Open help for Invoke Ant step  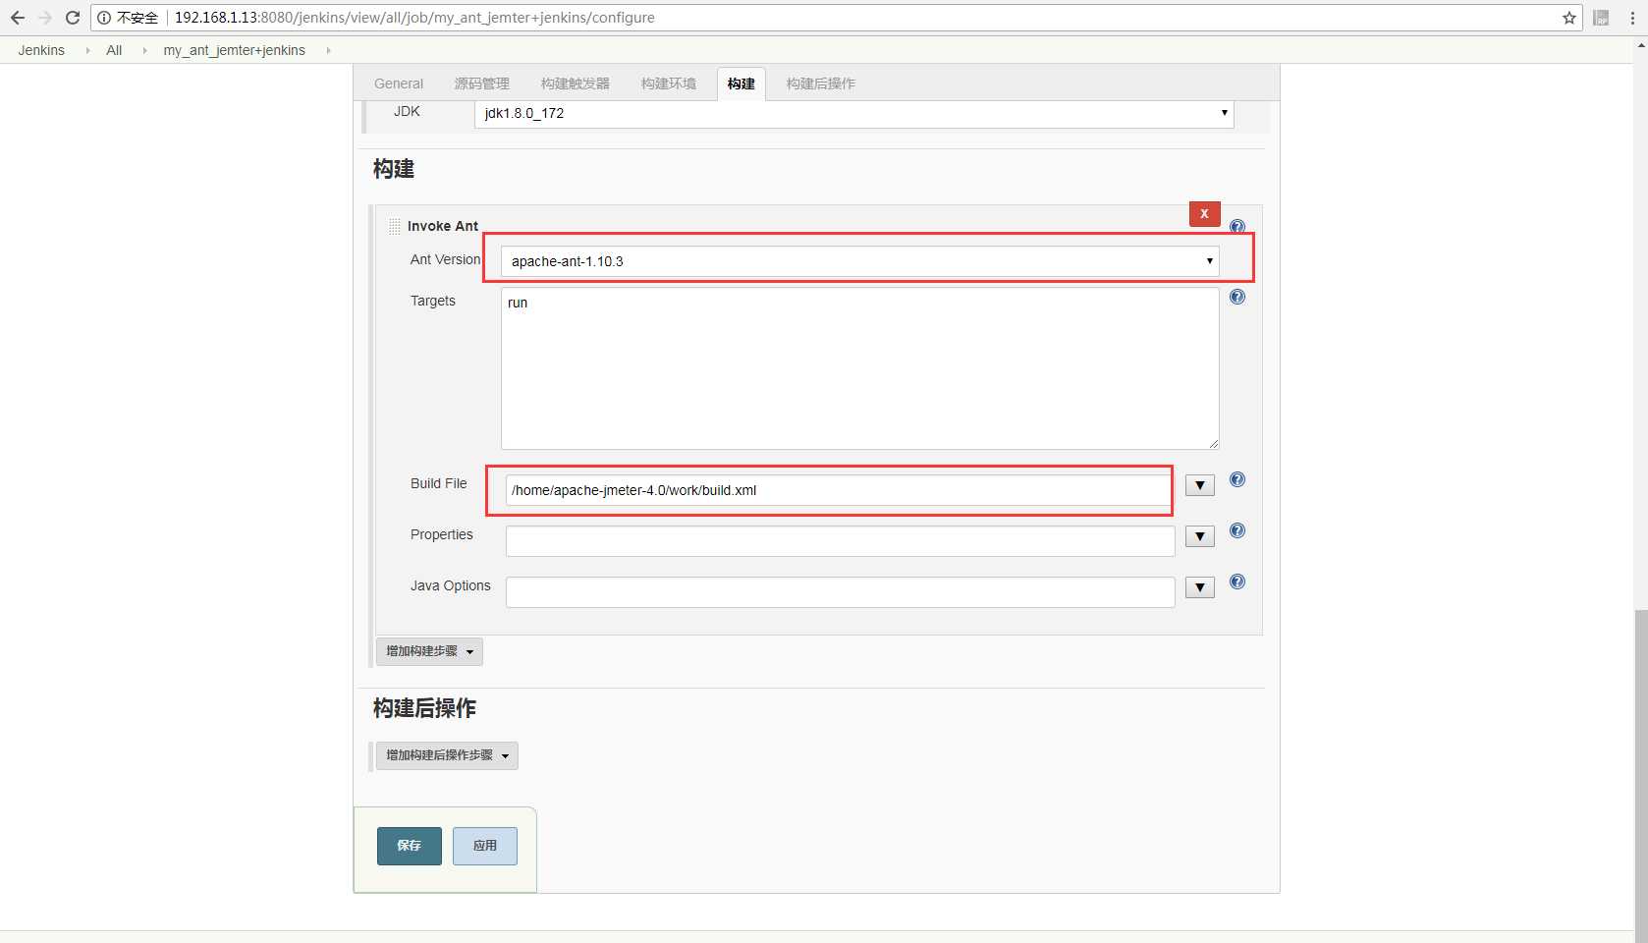tap(1237, 226)
